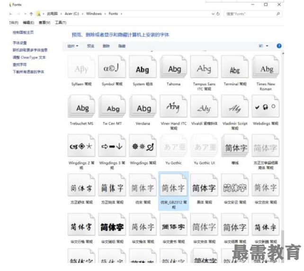Select the 黑体 font icon
The width and height of the screenshot is (304, 271).
(204, 185)
